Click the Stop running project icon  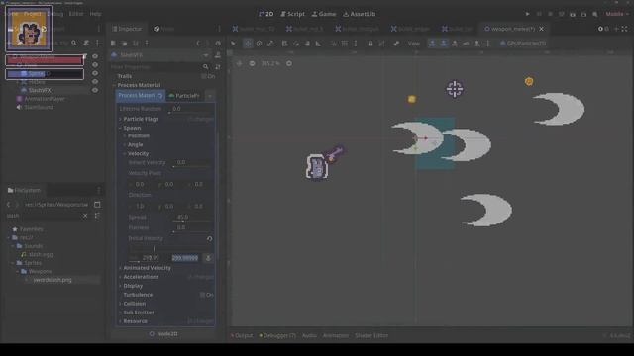click(550, 14)
